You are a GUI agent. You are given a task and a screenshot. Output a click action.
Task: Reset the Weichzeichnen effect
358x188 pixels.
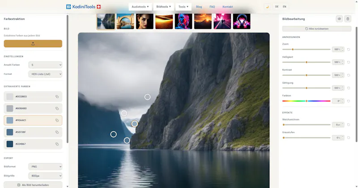349,125
